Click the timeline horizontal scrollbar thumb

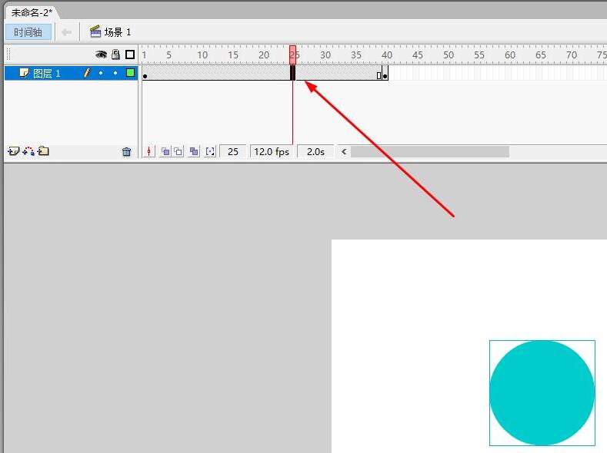(430, 152)
